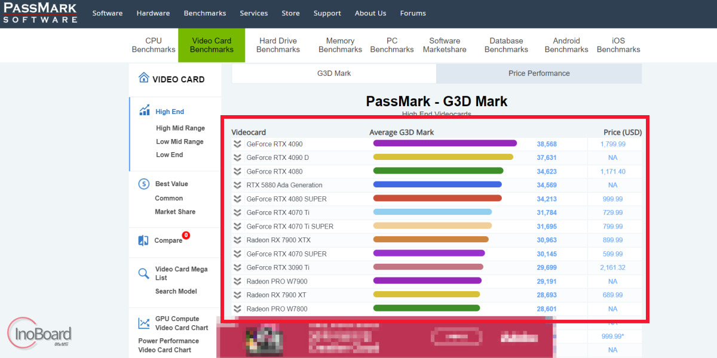Select the Video Card Benchmarks tab
The width and height of the screenshot is (717, 358).
[212, 45]
